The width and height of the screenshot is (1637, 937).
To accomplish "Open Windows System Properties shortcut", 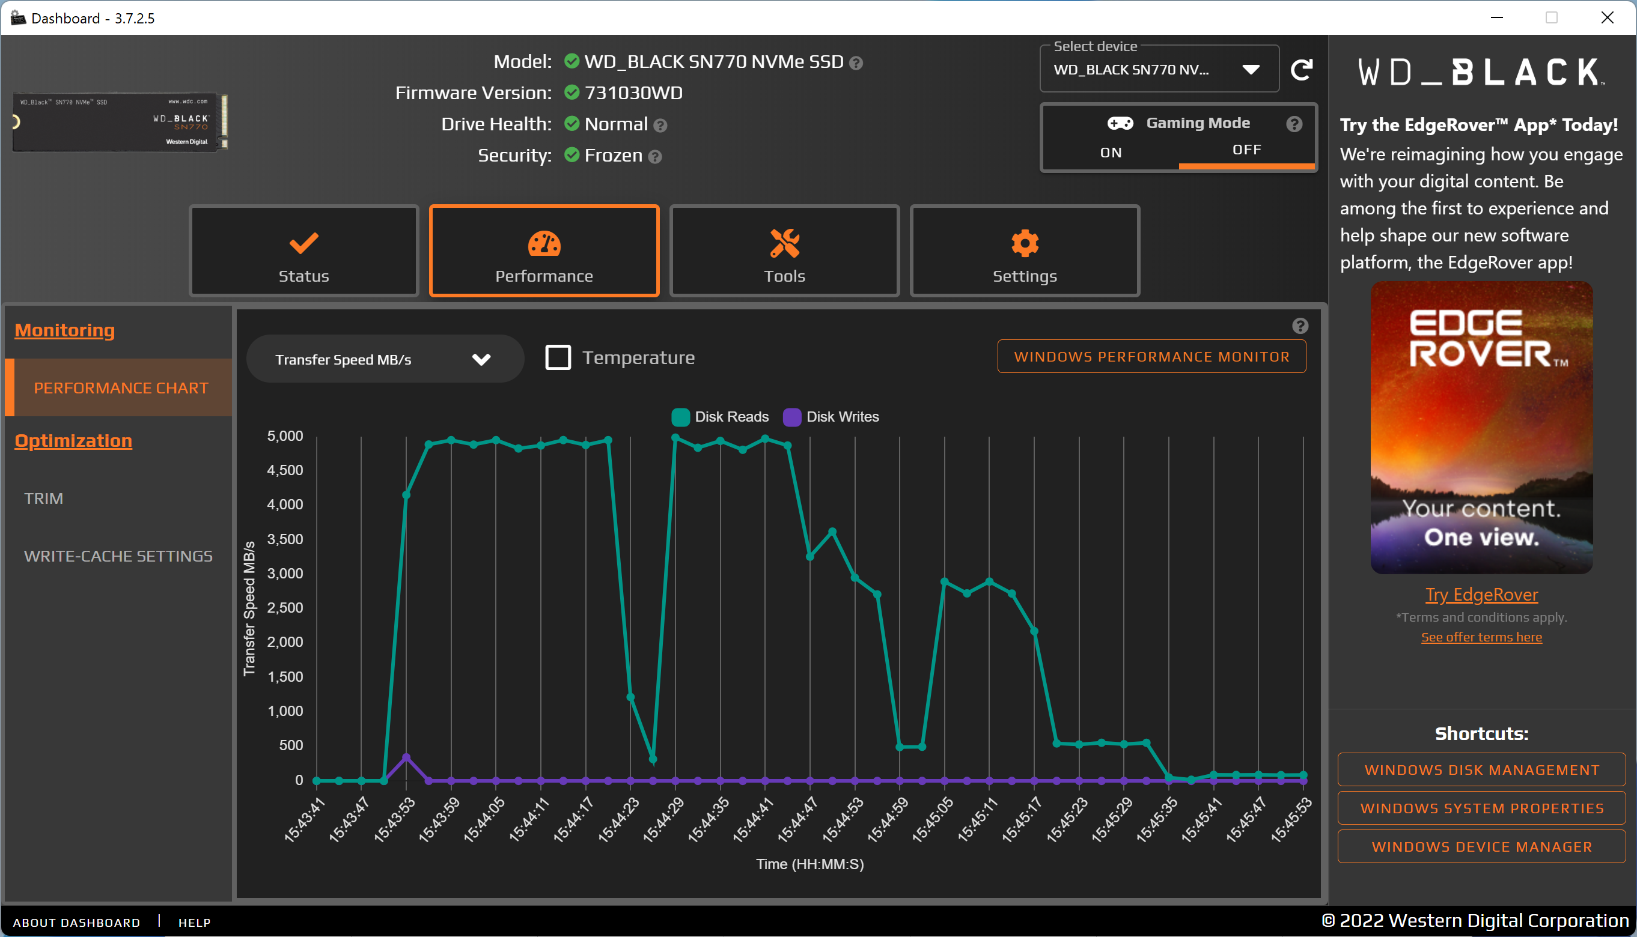I will pyautogui.click(x=1481, y=808).
